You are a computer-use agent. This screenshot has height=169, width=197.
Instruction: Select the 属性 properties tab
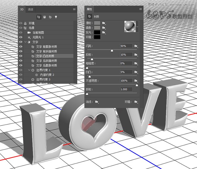(89, 9)
